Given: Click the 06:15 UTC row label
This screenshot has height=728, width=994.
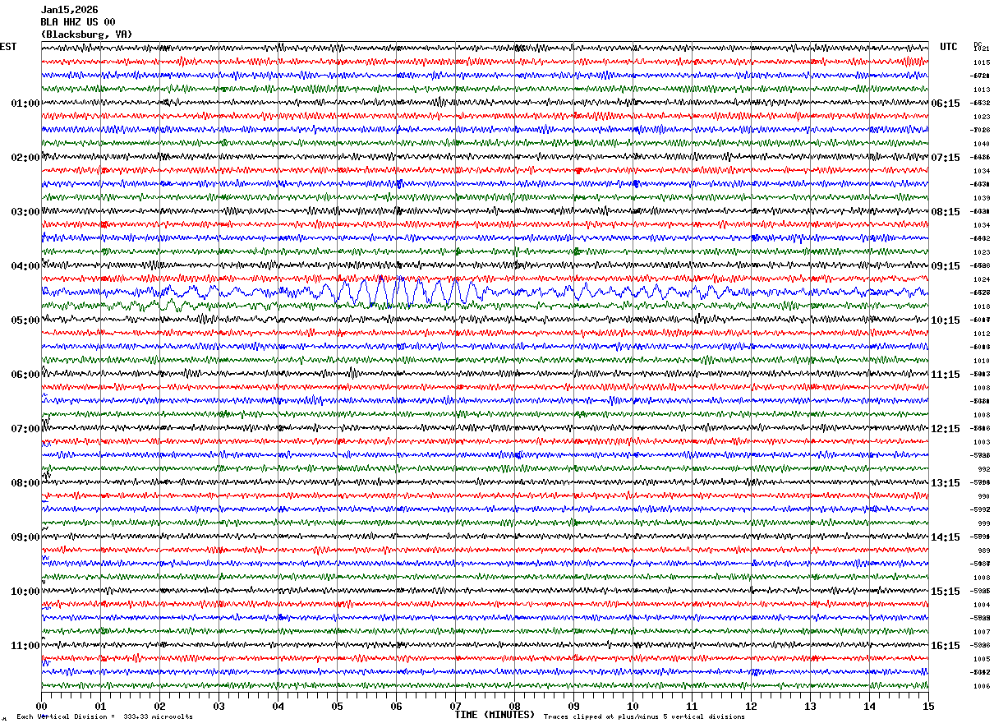Looking at the screenshot, I should [x=946, y=104].
